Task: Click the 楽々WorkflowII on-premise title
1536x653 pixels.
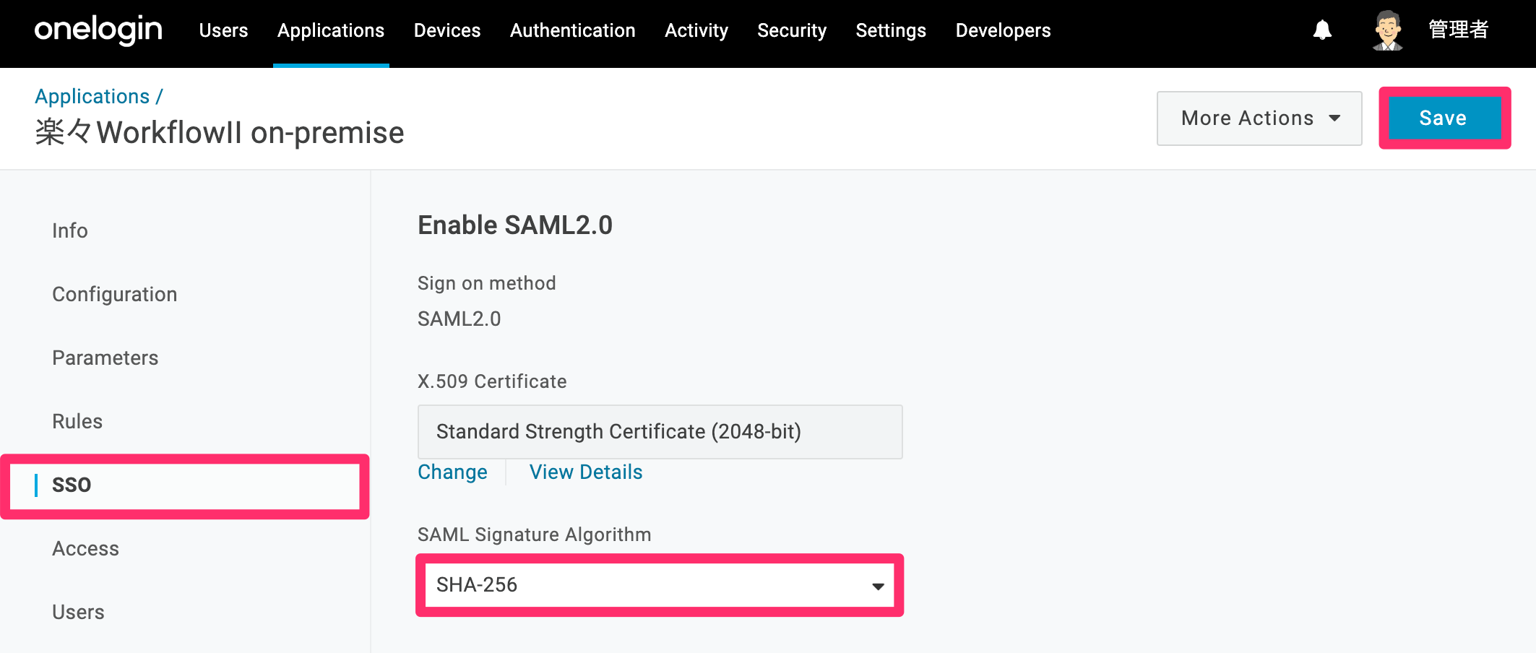Action: pyautogui.click(x=220, y=132)
